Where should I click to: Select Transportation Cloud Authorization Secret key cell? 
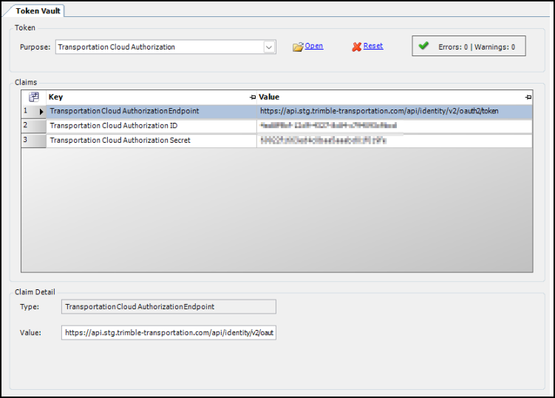point(151,141)
